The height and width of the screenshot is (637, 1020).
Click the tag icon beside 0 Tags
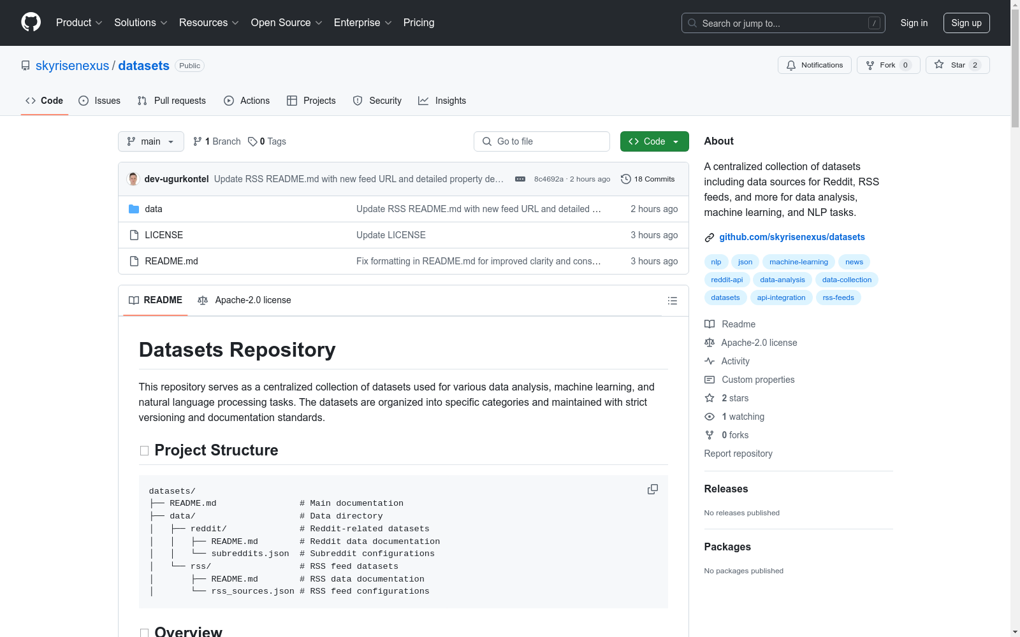tap(252, 141)
